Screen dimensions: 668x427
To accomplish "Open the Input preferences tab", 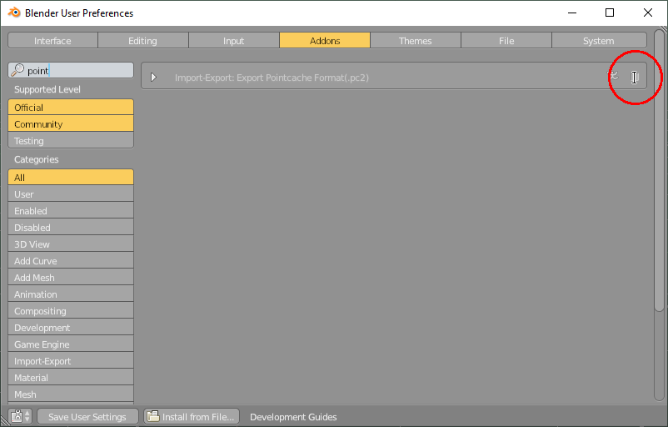I will 234,41.
